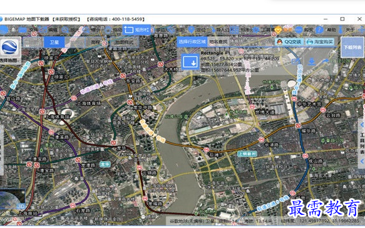
Task: Open the 下载列表 download list button
Action: (x=352, y=47)
